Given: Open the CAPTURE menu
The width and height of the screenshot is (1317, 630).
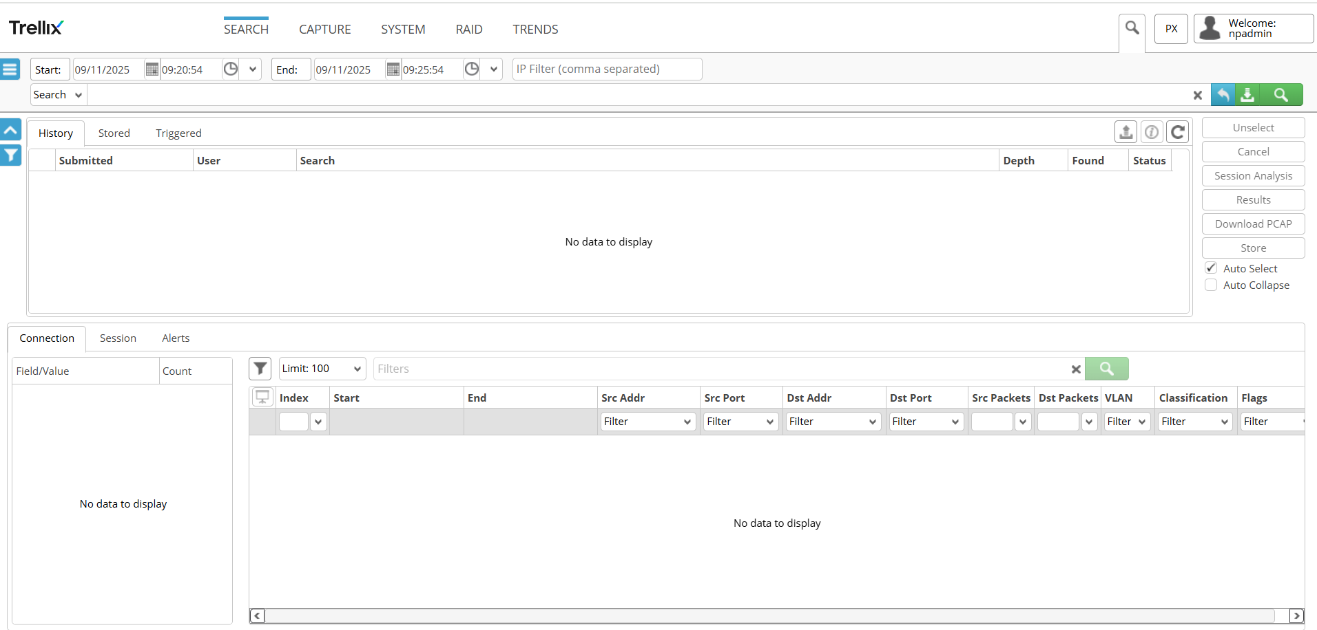Looking at the screenshot, I should click(325, 30).
